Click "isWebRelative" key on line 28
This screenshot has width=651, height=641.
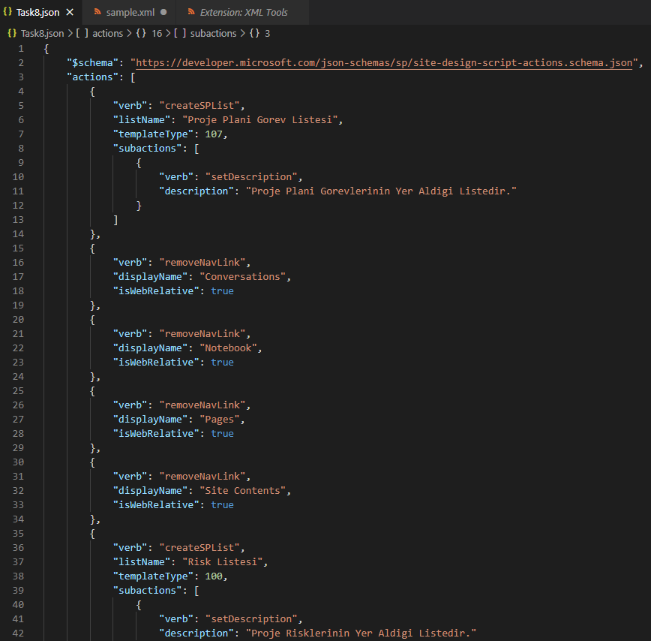tap(156, 434)
